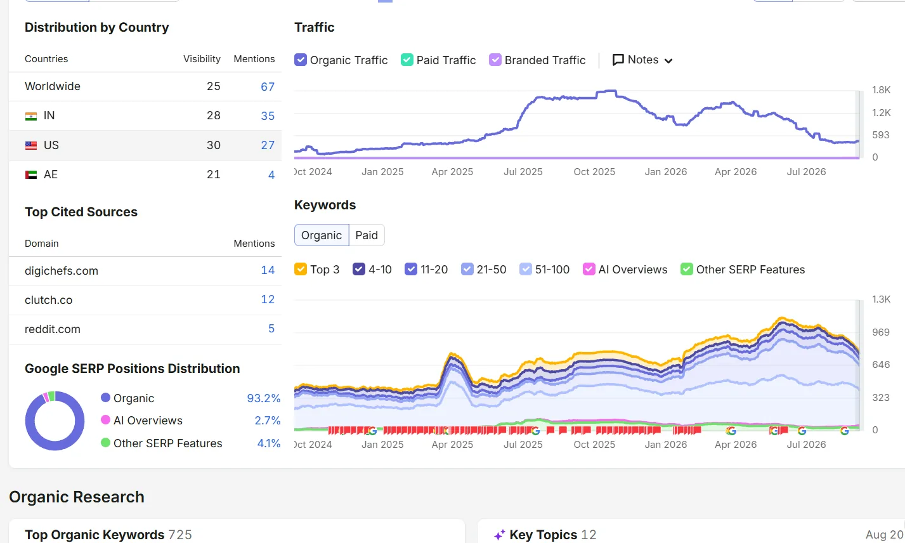Click Worldwide visibility value 25
Image resolution: width=905 pixels, height=543 pixels.
click(214, 86)
